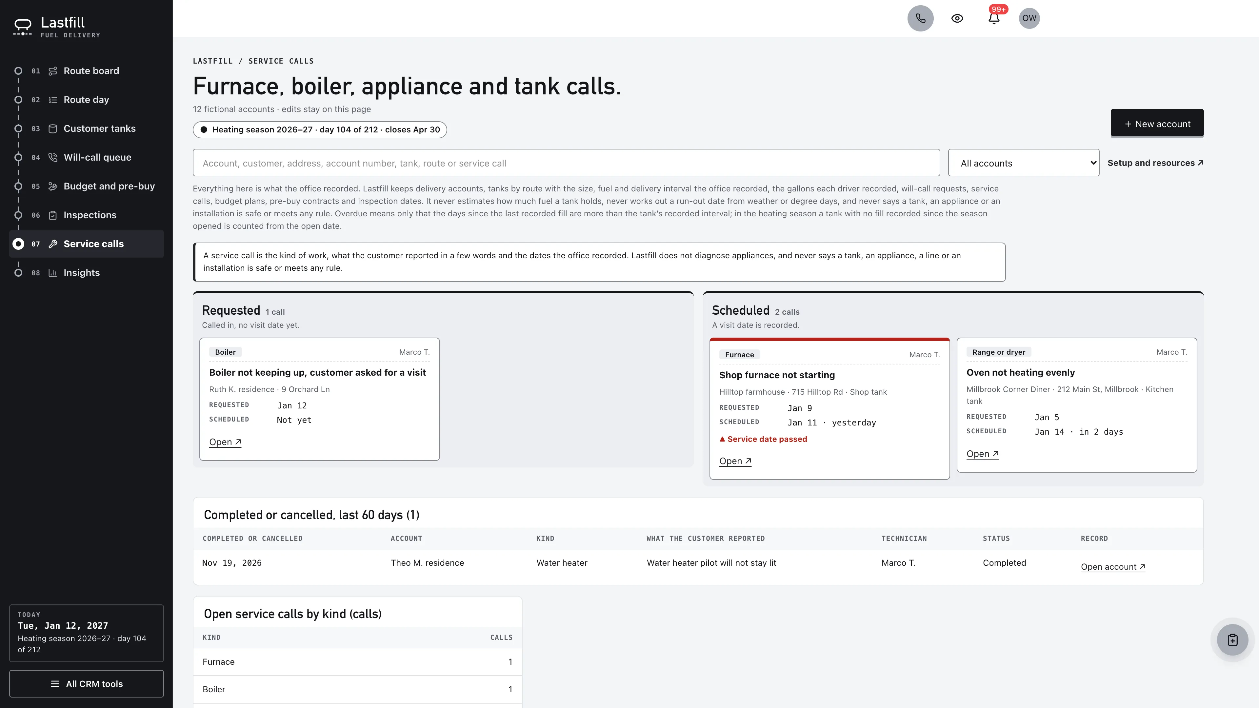Open notifications bell with 99+ badge
The image size is (1259, 708).
[994, 18]
